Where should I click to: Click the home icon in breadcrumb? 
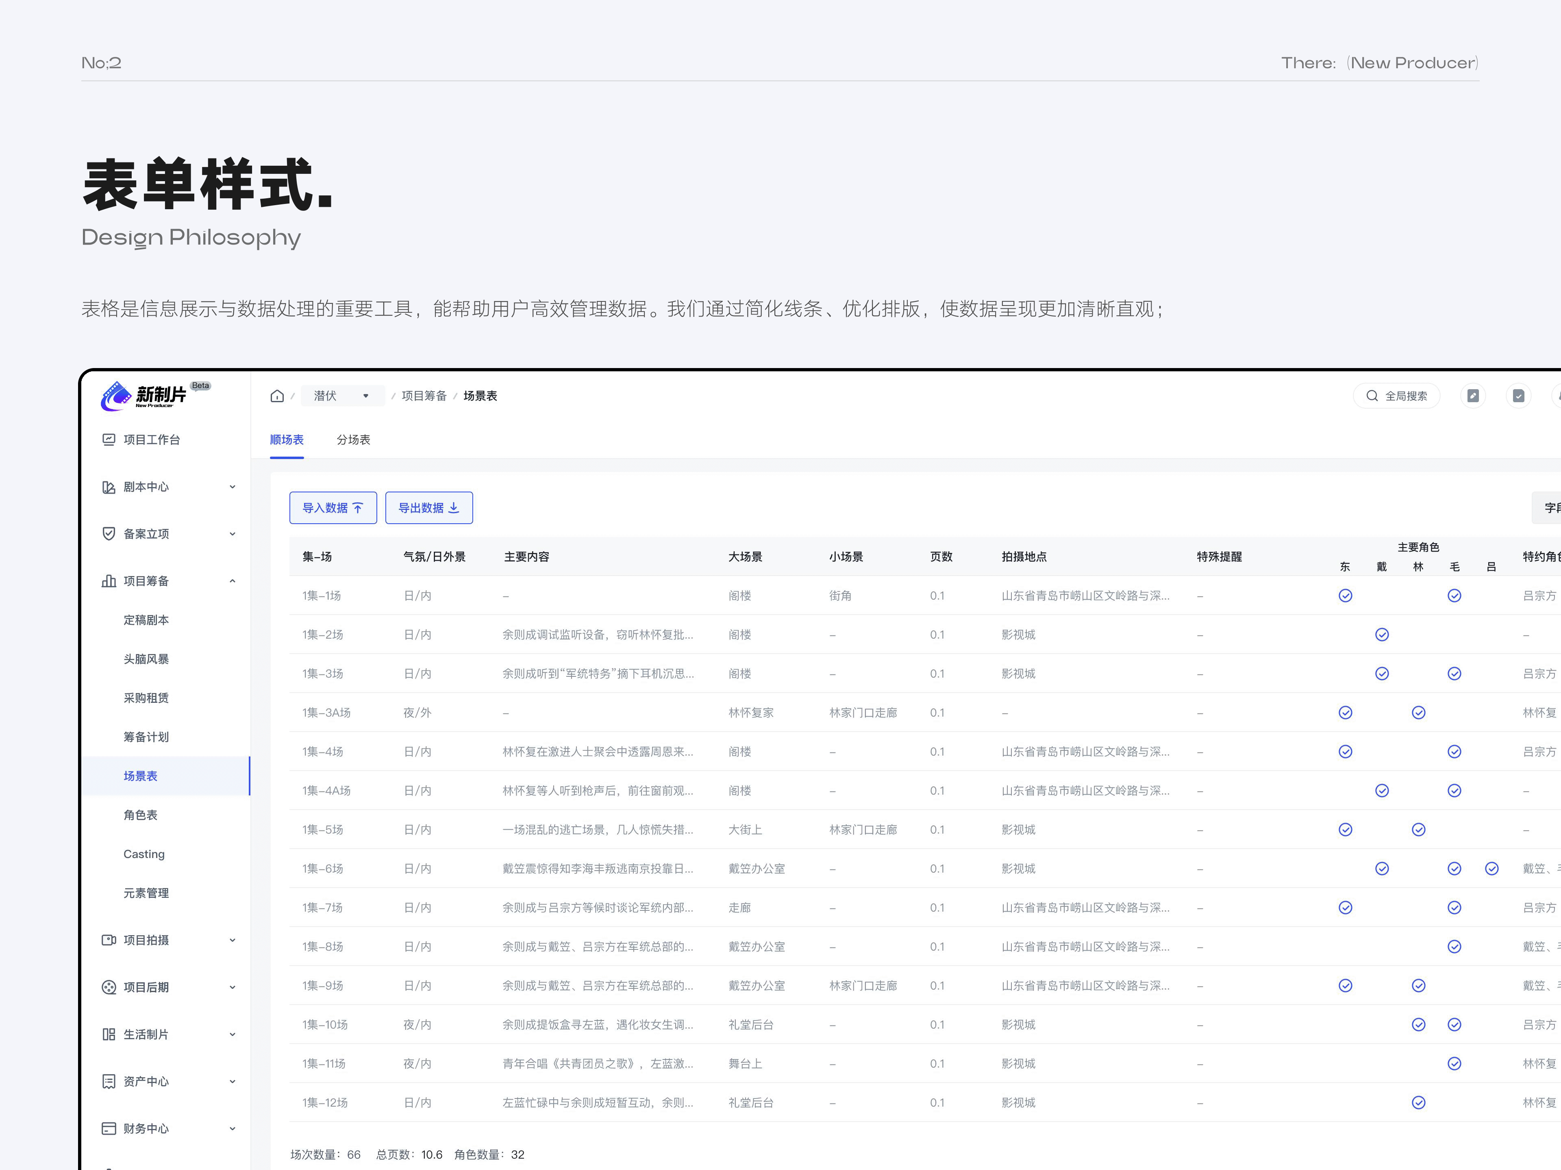coord(277,396)
